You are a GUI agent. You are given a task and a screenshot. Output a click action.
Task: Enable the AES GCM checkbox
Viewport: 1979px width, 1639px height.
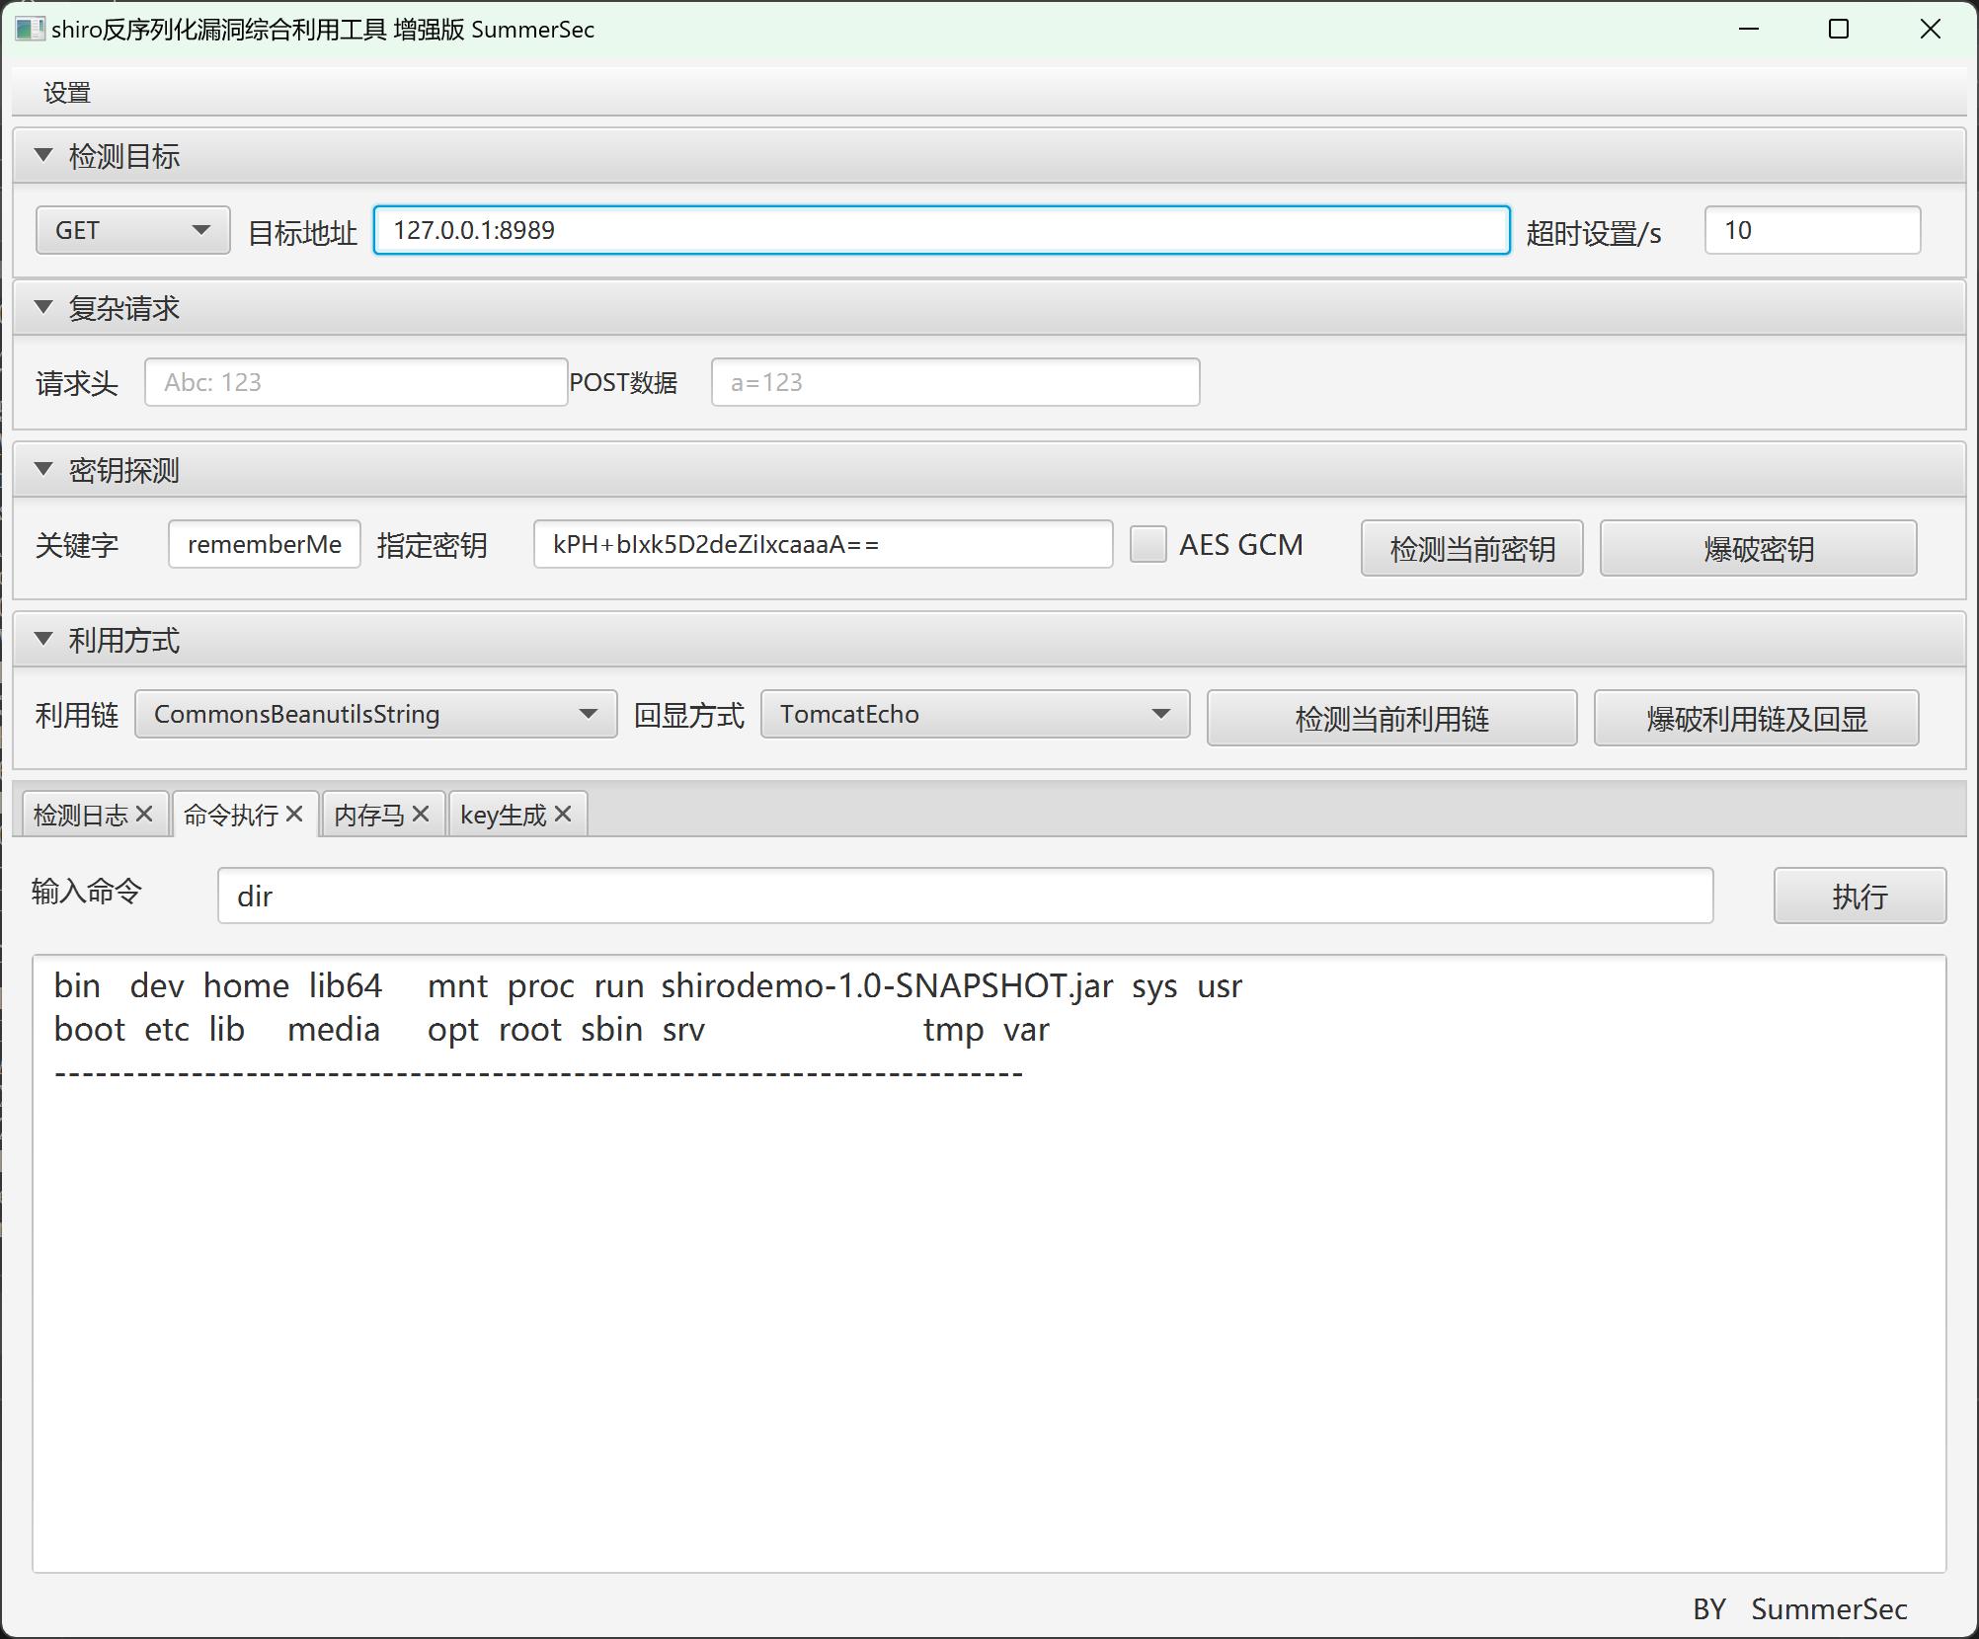click(1148, 544)
